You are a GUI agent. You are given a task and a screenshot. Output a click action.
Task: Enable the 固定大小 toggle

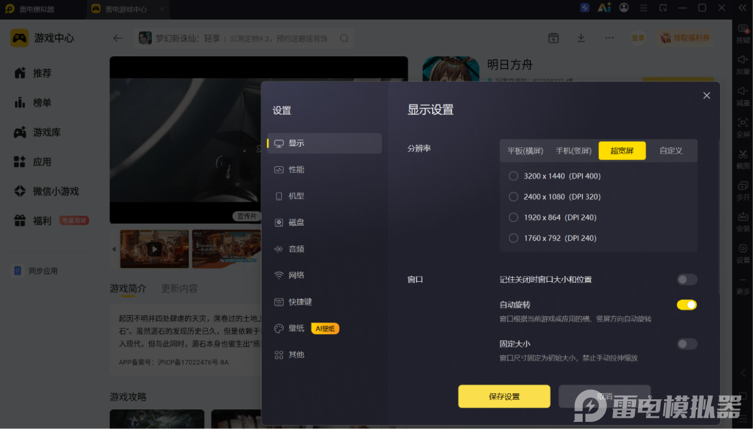tap(687, 344)
